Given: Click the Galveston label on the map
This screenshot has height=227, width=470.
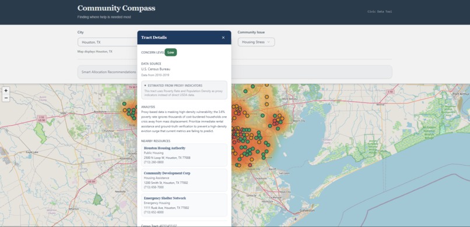Looking at the screenshot, I should (307, 211).
